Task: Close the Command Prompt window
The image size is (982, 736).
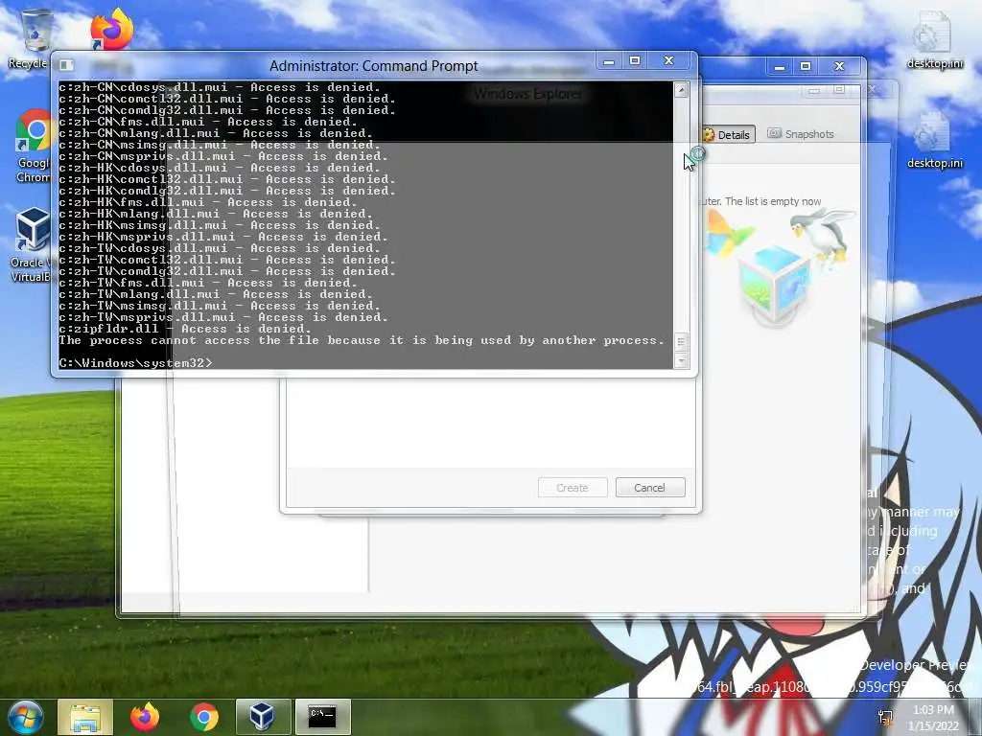Action: click(668, 60)
